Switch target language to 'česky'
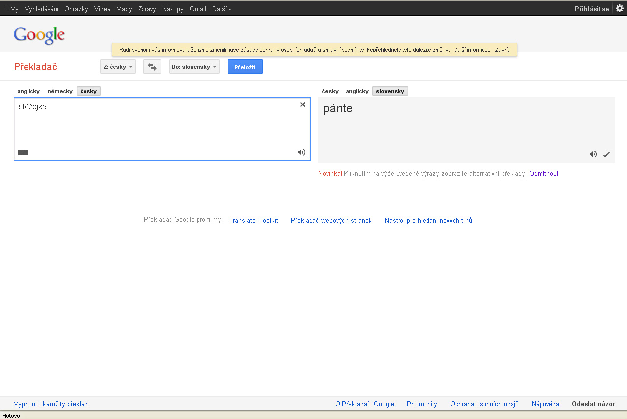 click(x=330, y=91)
